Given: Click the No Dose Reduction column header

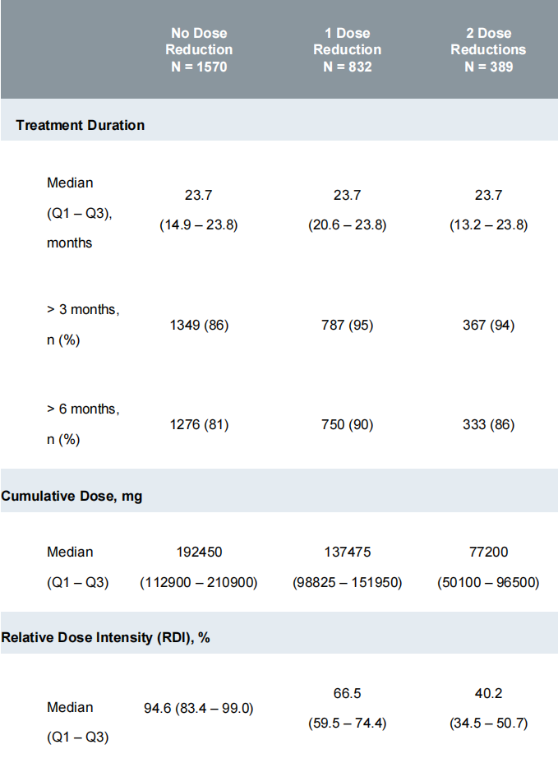Looking at the screenshot, I should pos(199,49).
